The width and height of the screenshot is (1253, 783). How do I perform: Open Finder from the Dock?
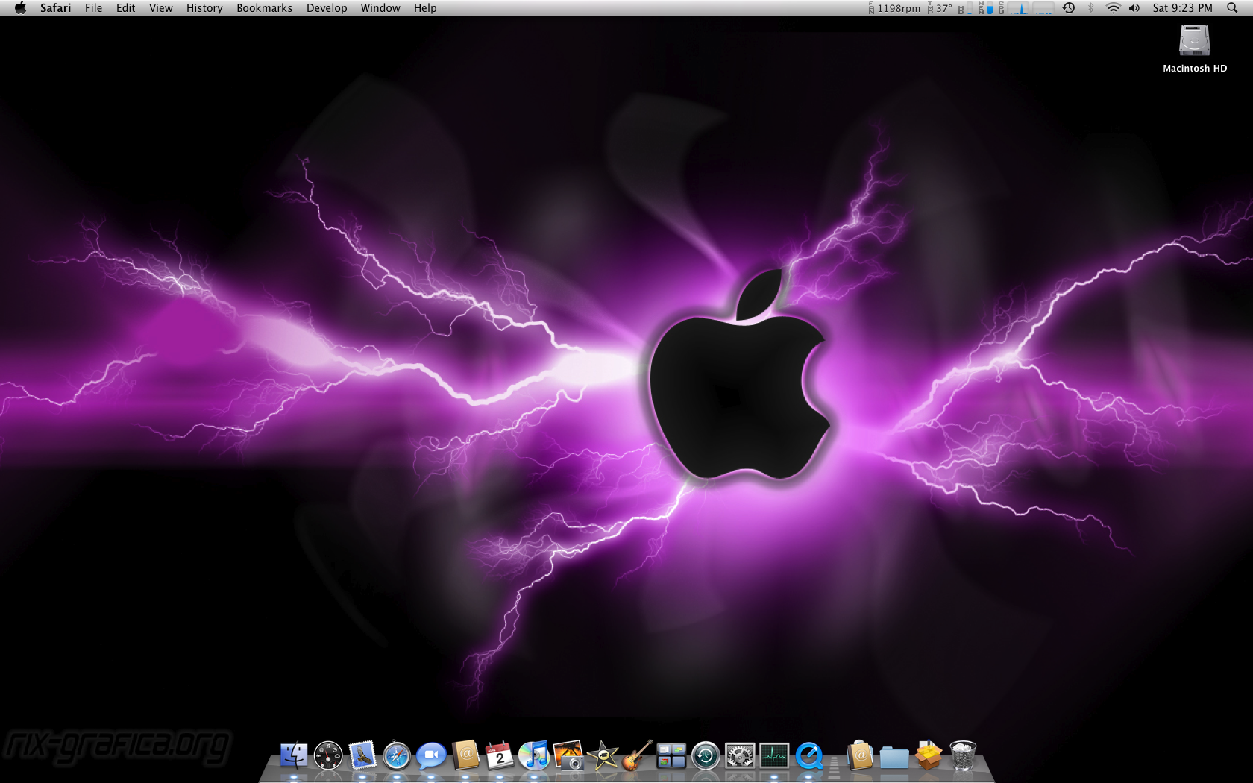click(294, 755)
